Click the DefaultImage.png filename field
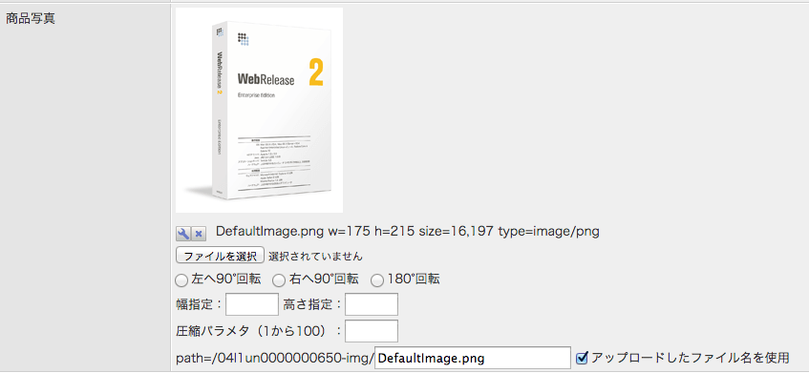This screenshot has height=373, width=809. [473, 358]
